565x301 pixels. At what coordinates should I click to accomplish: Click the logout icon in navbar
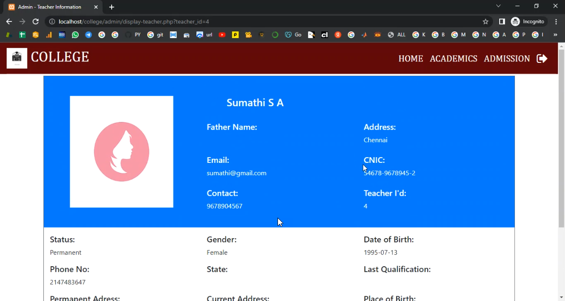pos(542,59)
